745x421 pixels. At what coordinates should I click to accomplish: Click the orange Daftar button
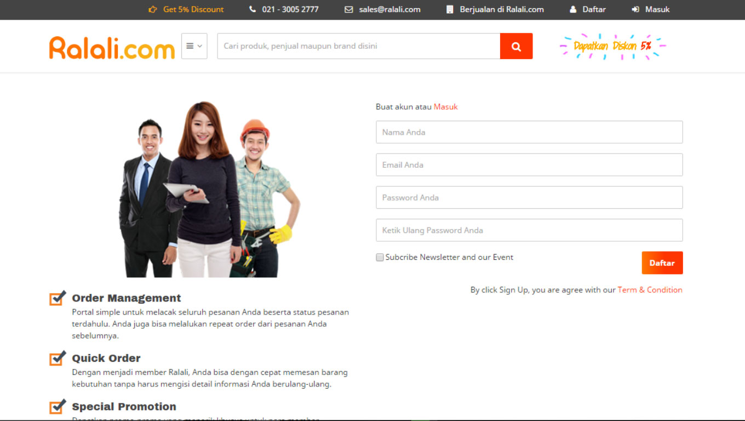(662, 263)
